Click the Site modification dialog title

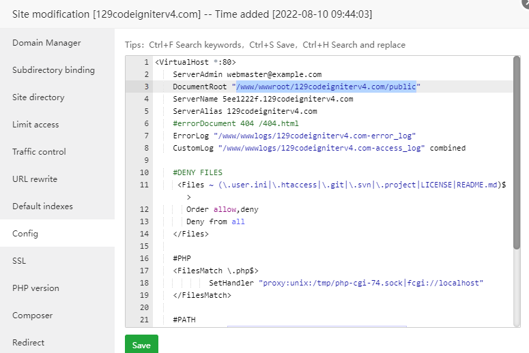pos(192,14)
